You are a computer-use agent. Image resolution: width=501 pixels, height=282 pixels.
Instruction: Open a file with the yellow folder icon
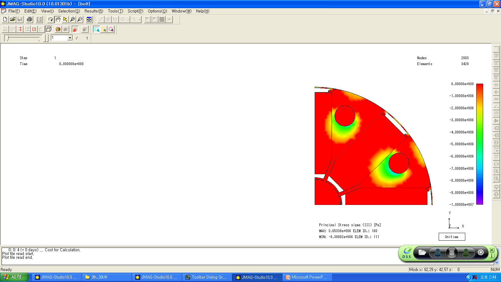click(x=13, y=19)
